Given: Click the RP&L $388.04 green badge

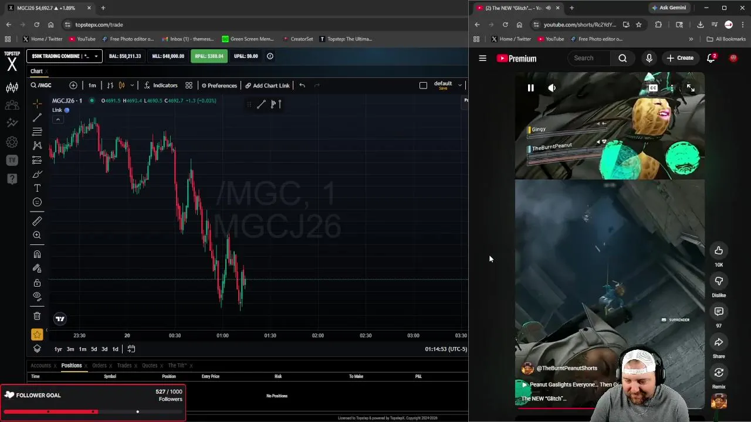Looking at the screenshot, I should 209,56.
